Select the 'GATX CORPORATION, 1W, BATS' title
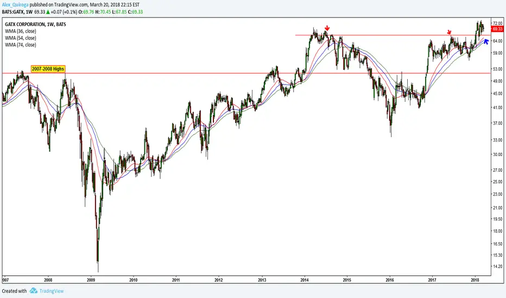 pyautogui.click(x=35, y=24)
